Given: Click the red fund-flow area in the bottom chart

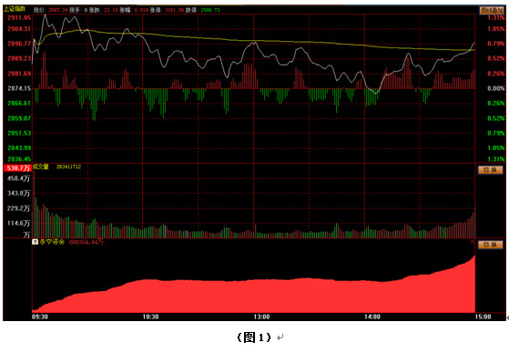Looking at the screenshot, I should 253,297.
